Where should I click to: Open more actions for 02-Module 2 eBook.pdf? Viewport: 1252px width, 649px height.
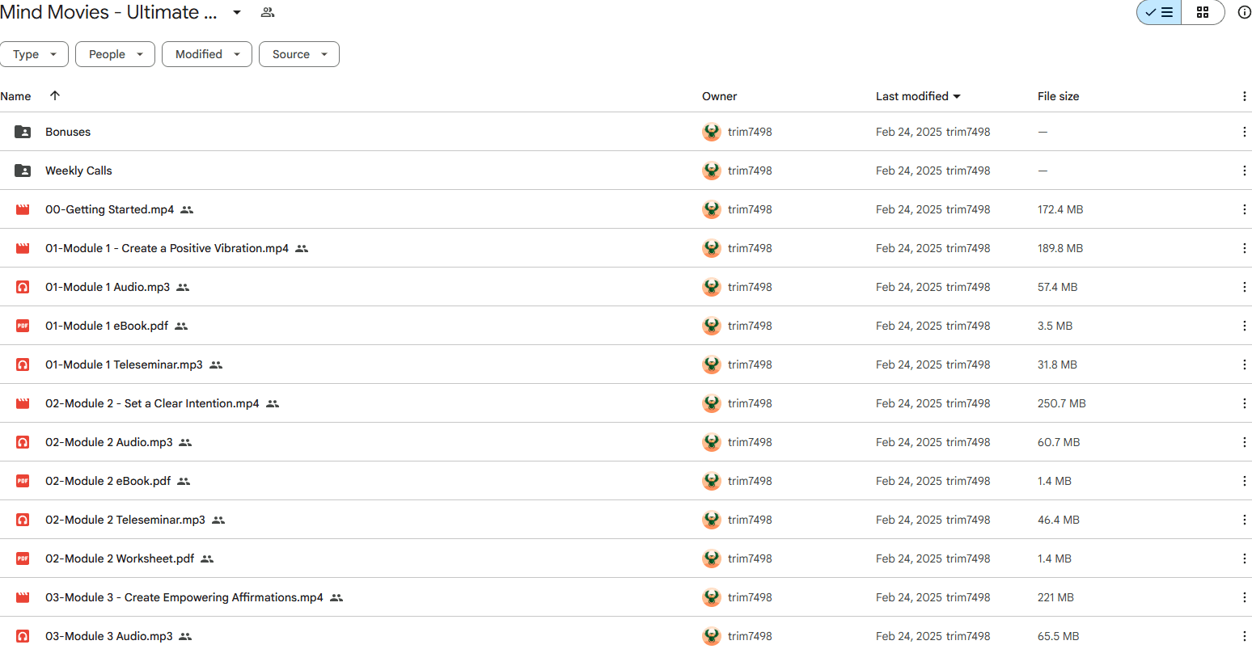click(x=1244, y=481)
